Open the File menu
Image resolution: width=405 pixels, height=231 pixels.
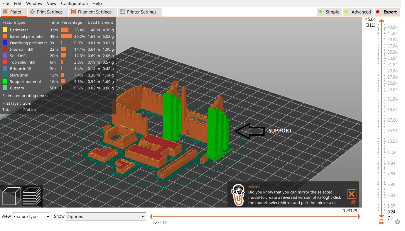[6, 4]
